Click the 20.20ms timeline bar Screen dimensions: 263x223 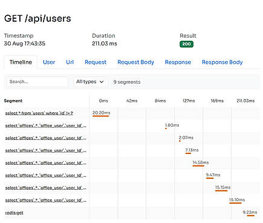click(x=101, y=116)
